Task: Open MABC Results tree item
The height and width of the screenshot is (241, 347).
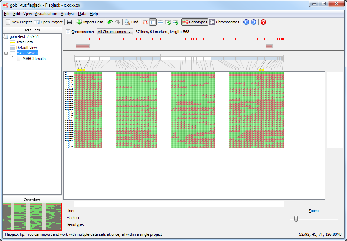Action: click(34, 59)
